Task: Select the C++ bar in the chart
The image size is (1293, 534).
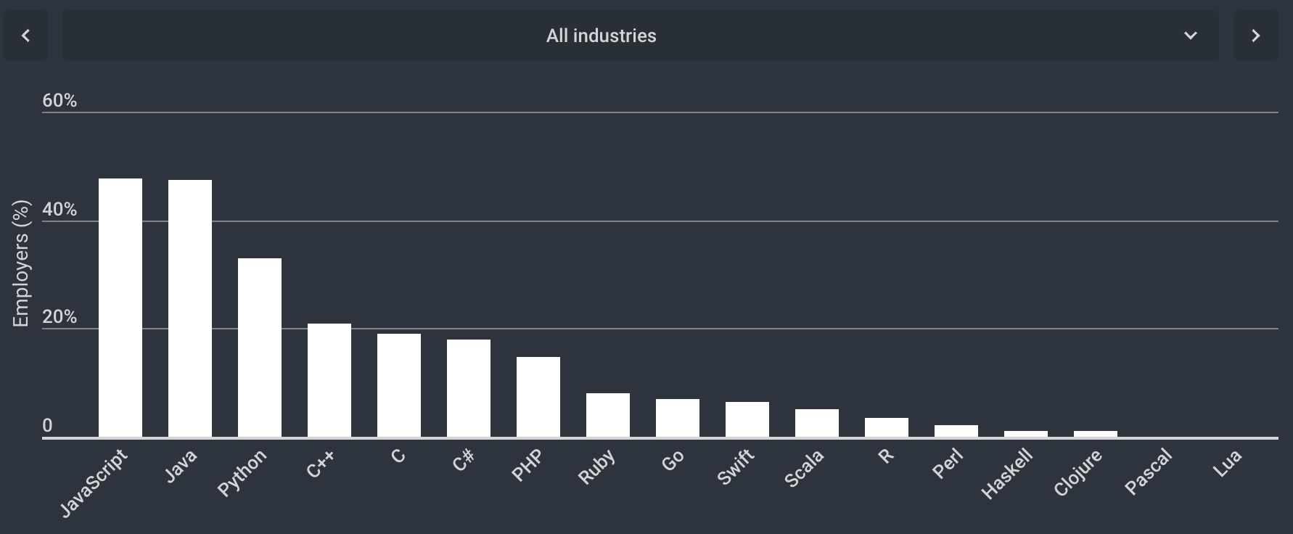Action: pyautogui.click(x=329, y=380)
